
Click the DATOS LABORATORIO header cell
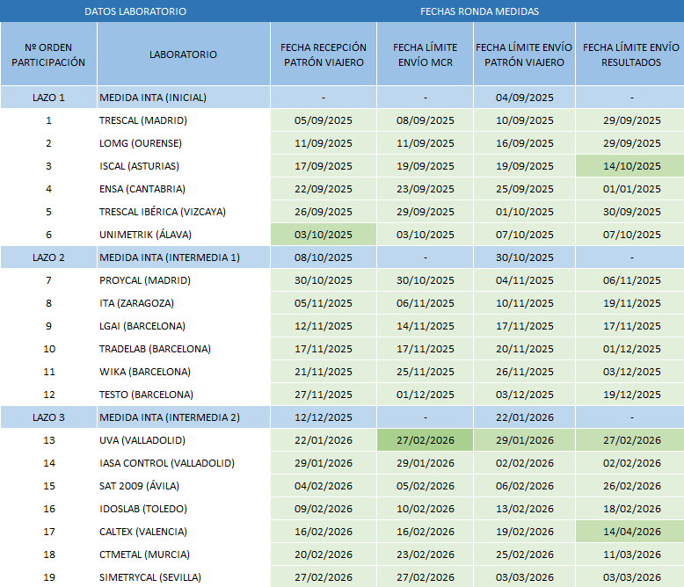[135, 11]
